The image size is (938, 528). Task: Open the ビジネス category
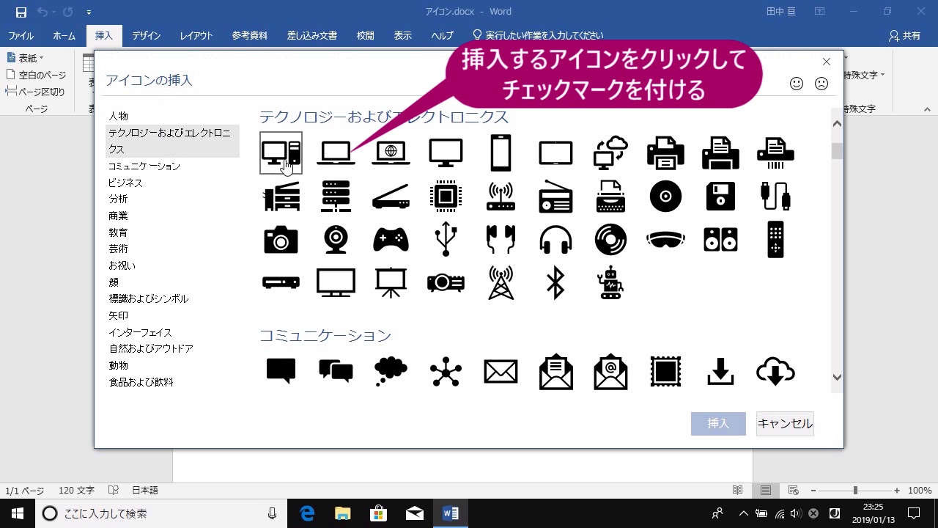(x=125, y=183)
